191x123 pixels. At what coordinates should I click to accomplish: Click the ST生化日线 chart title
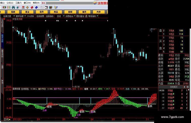pyautogui.click(x=17, y=19)
